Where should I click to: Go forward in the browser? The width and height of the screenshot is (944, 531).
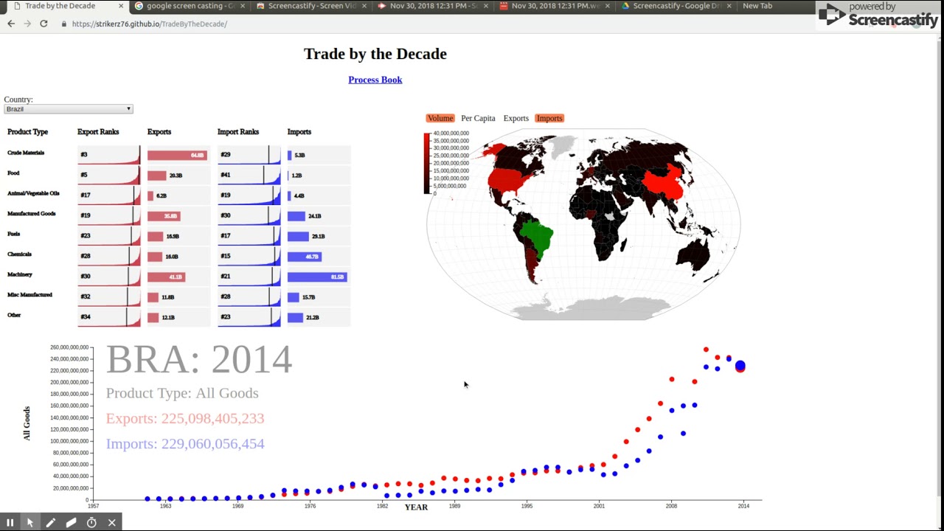pyautogui.click(x=27, y=24)
